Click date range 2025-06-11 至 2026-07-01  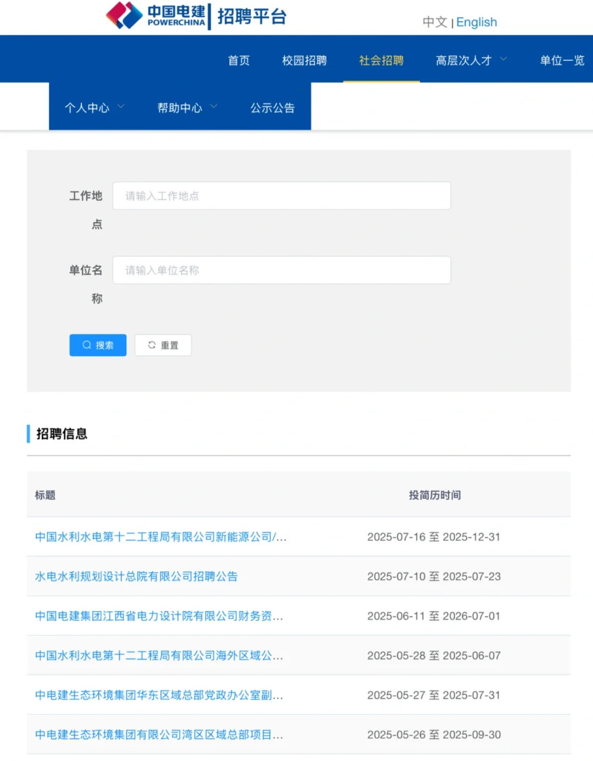(434, 615)
